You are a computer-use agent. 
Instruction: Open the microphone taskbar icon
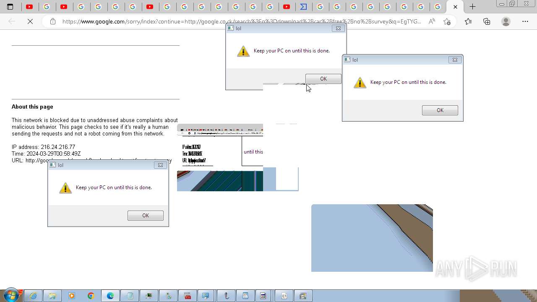click(226, 296)
